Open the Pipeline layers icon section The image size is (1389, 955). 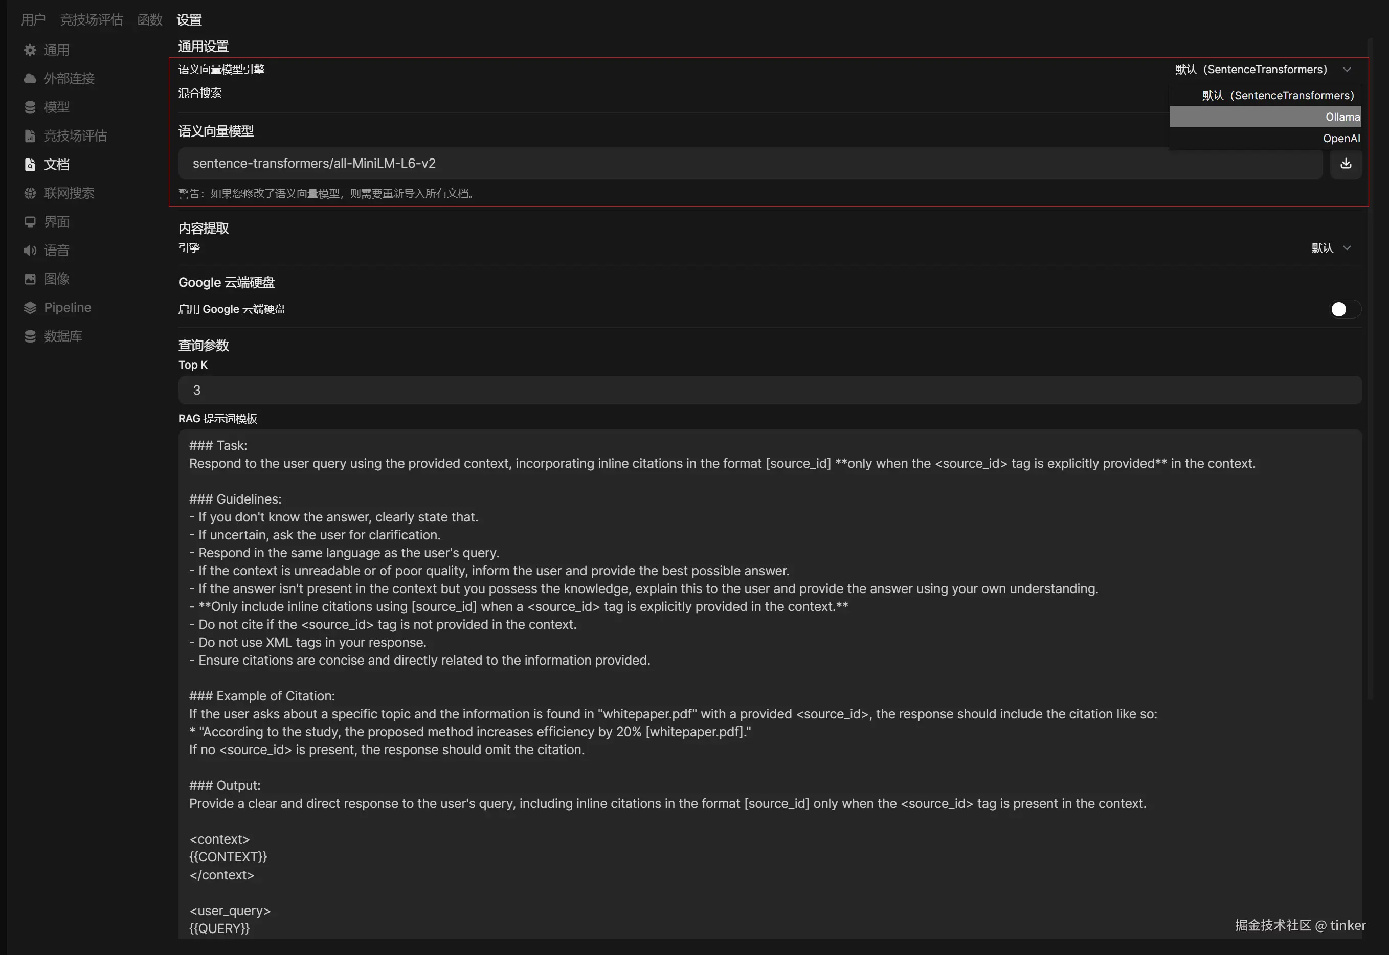30,308
